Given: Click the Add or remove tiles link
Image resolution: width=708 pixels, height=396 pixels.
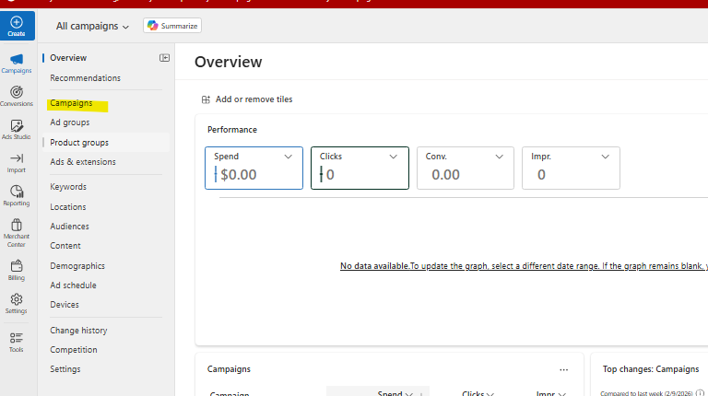Looking at the screenshot, I should tap(254, 99).
